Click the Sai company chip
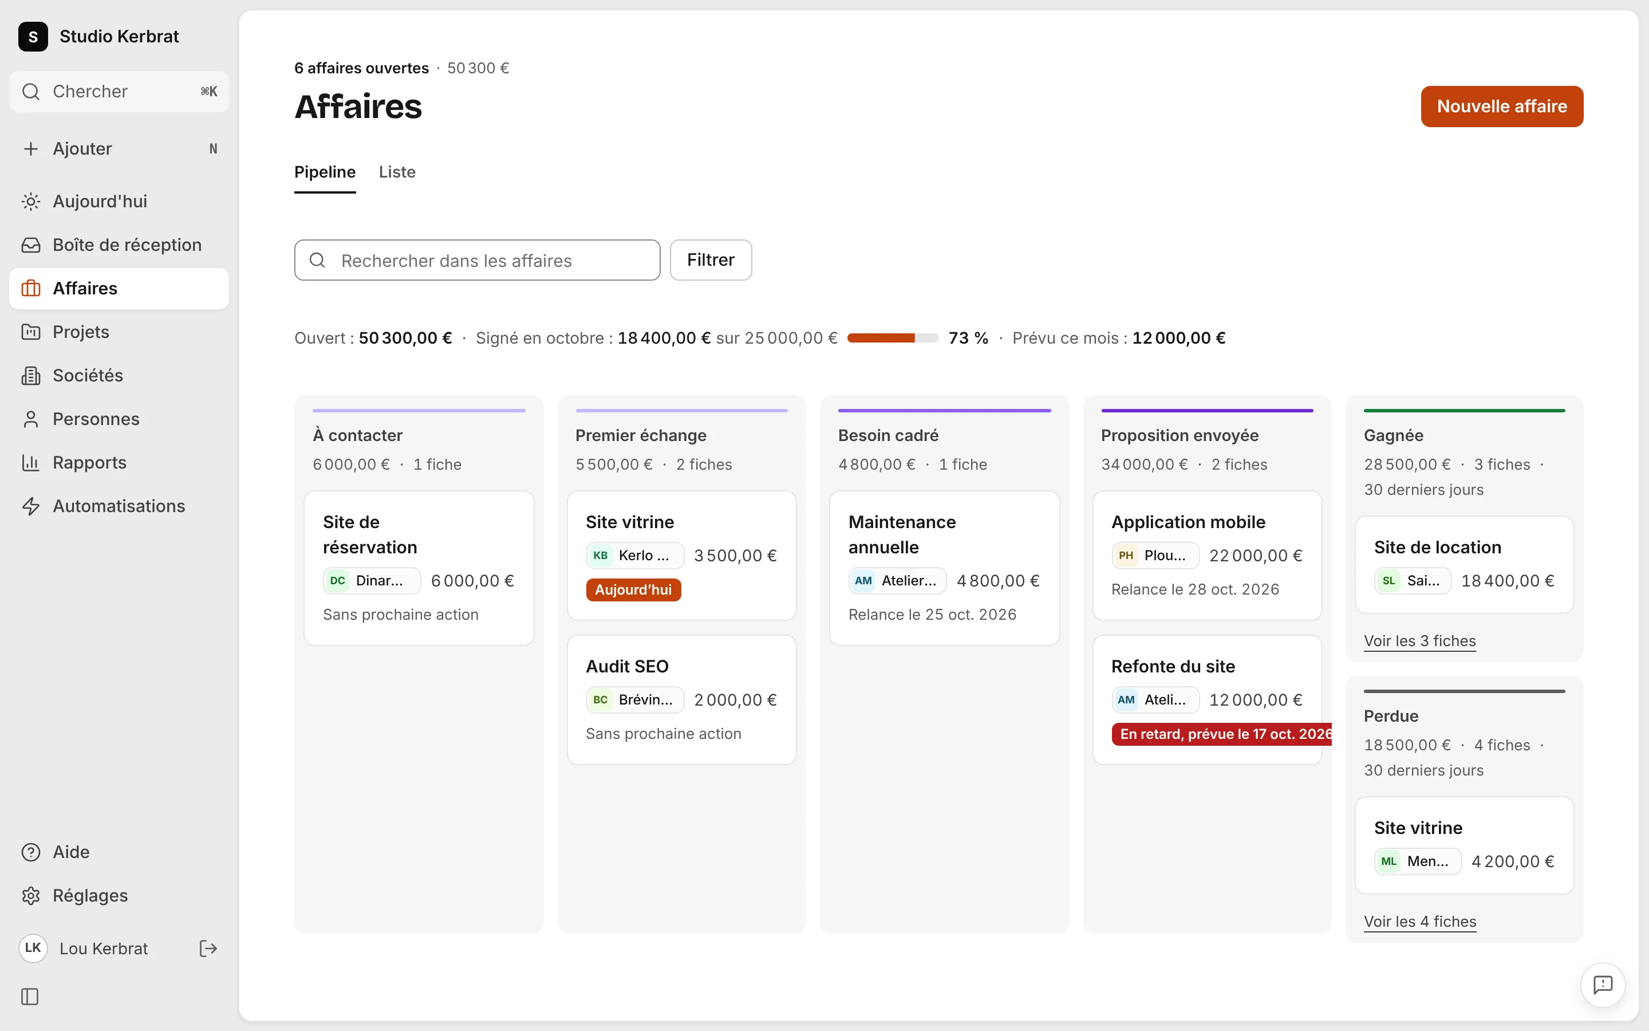 point(1413,581)
